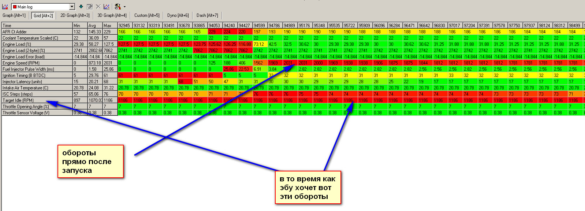Open the tools/settings wrench icon
Viewport: 585px width, 211px height.
pyautogui.click(x=118, y=7)
